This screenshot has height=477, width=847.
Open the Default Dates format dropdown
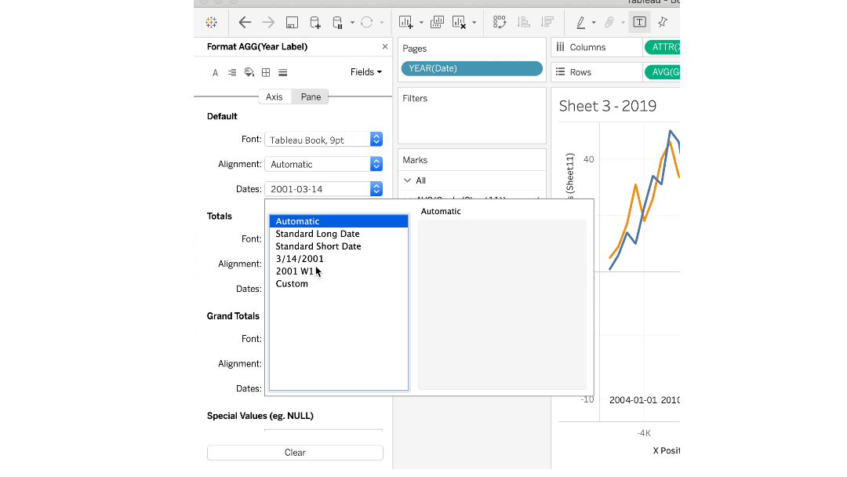324,189
